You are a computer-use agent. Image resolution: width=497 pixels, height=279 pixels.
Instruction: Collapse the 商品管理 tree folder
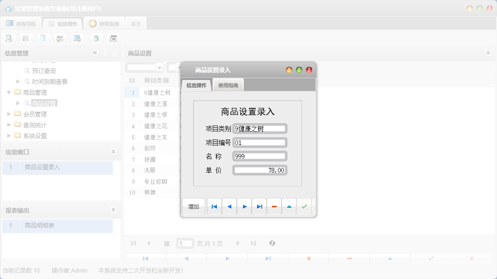[10, 93]
